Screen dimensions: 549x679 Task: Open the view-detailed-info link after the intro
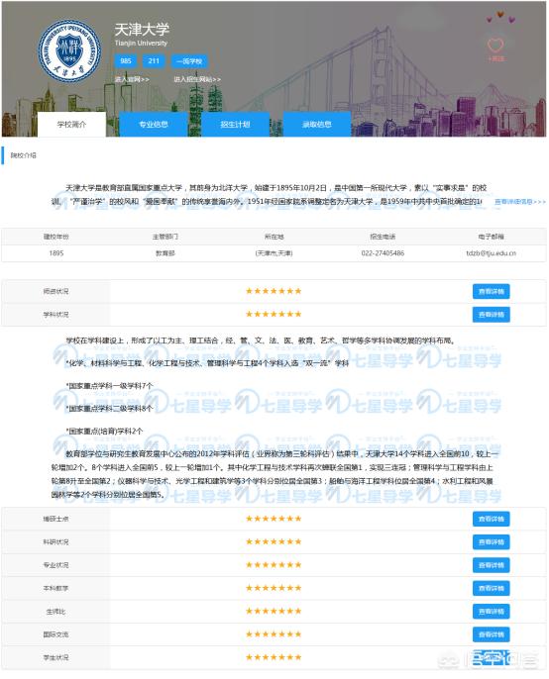point(520,202)
